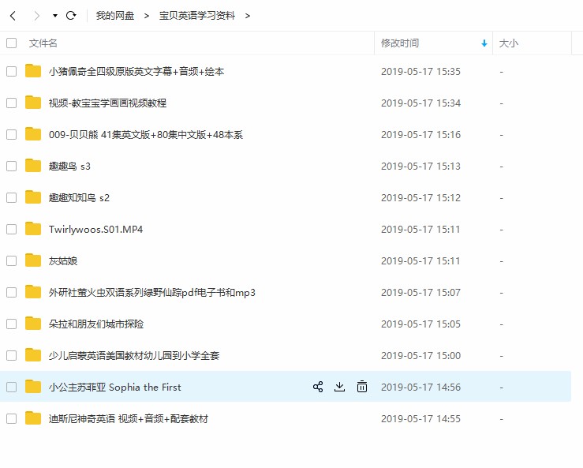Select the date 2019-05-17 15:35
Screen dimensions: 583x468
(x=421, y=72)
